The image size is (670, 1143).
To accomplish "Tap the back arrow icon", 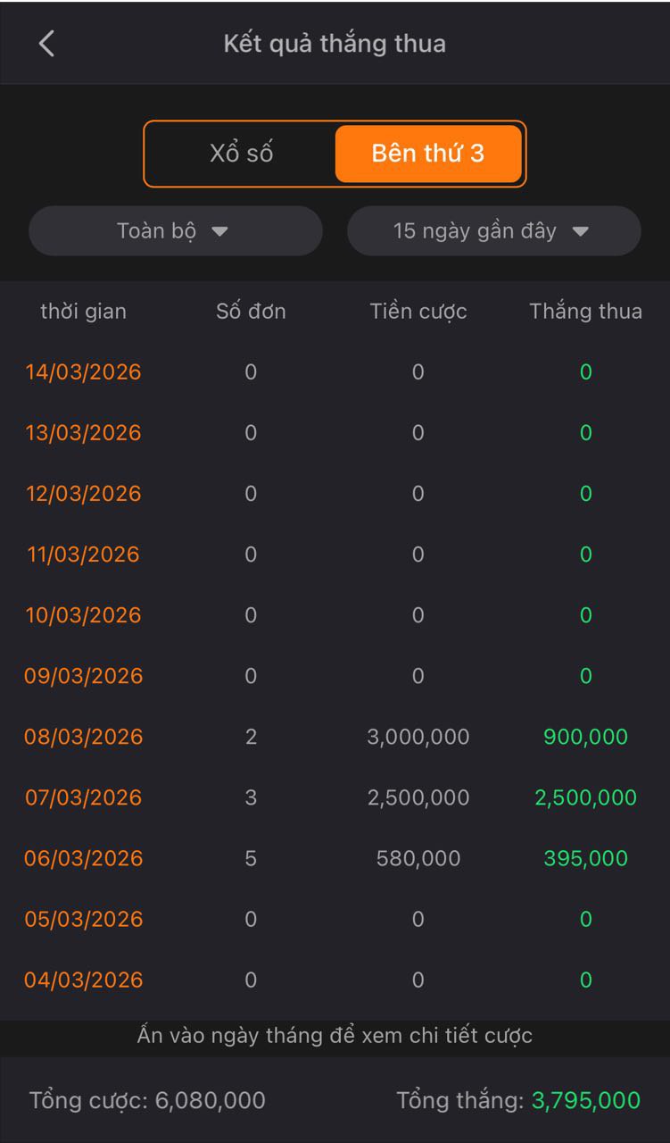I will pyautogui.click(x=46, y=43).
